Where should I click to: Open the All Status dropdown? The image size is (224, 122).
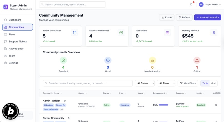[145, 83]
